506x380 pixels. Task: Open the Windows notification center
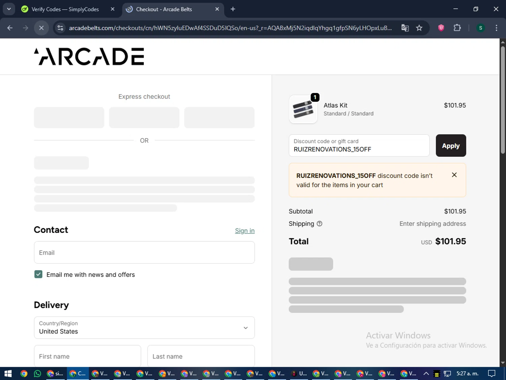point(492,374)
